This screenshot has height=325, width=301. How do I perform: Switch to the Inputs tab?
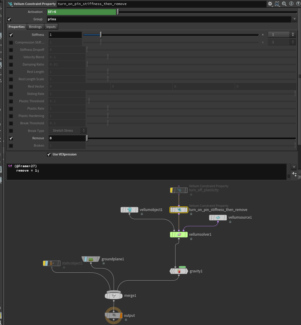click(51, 26)
